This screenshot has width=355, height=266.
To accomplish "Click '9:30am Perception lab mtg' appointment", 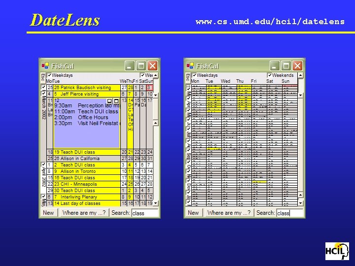I will point(87,105).
